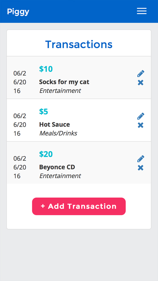Click the date of the Hot Sauce transaction
Image resolution: width=158 pixels, height=281 pixels.
20,125
